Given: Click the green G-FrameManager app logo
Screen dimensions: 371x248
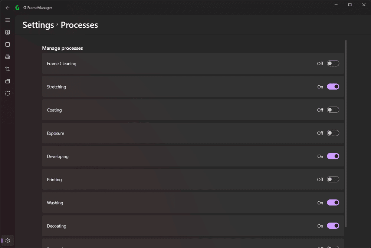Looking at the screenshot, I should [17, 8].
